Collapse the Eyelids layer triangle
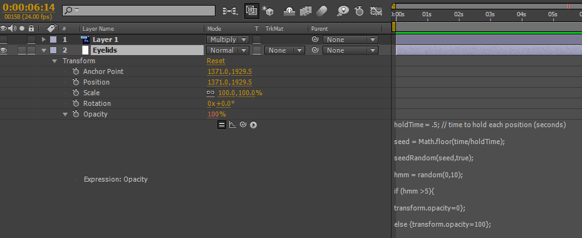Viewport: 582px width, 238px height. (x=44, y=51)
